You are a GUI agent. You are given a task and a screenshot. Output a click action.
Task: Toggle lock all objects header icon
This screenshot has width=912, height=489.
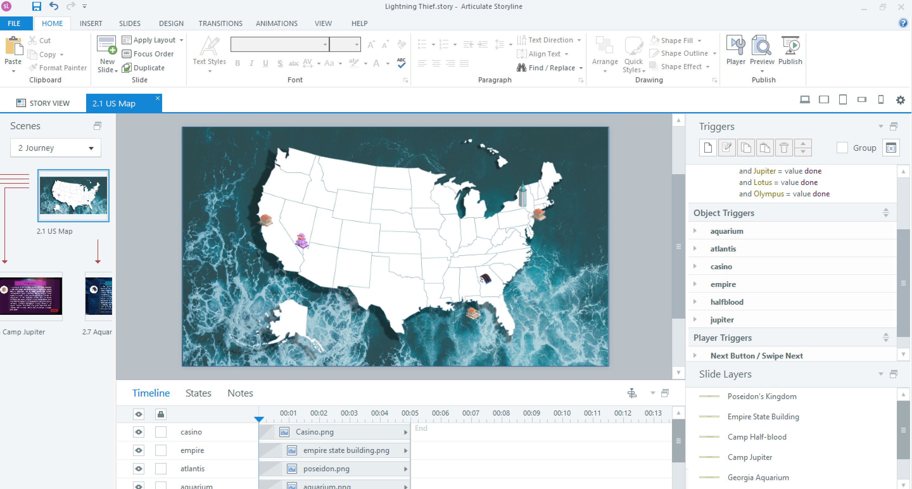tap(161, 414)
